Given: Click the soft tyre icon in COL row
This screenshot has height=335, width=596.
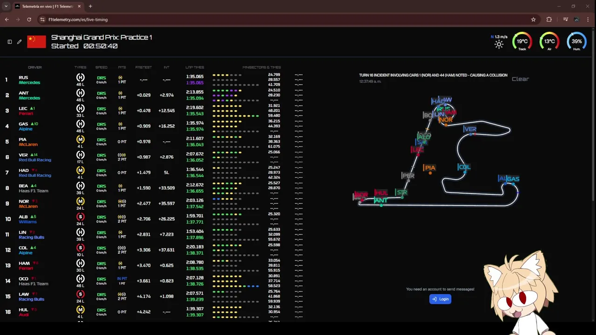Looking at the screenshot, I should pyautogui.click(x=81, y=248).
